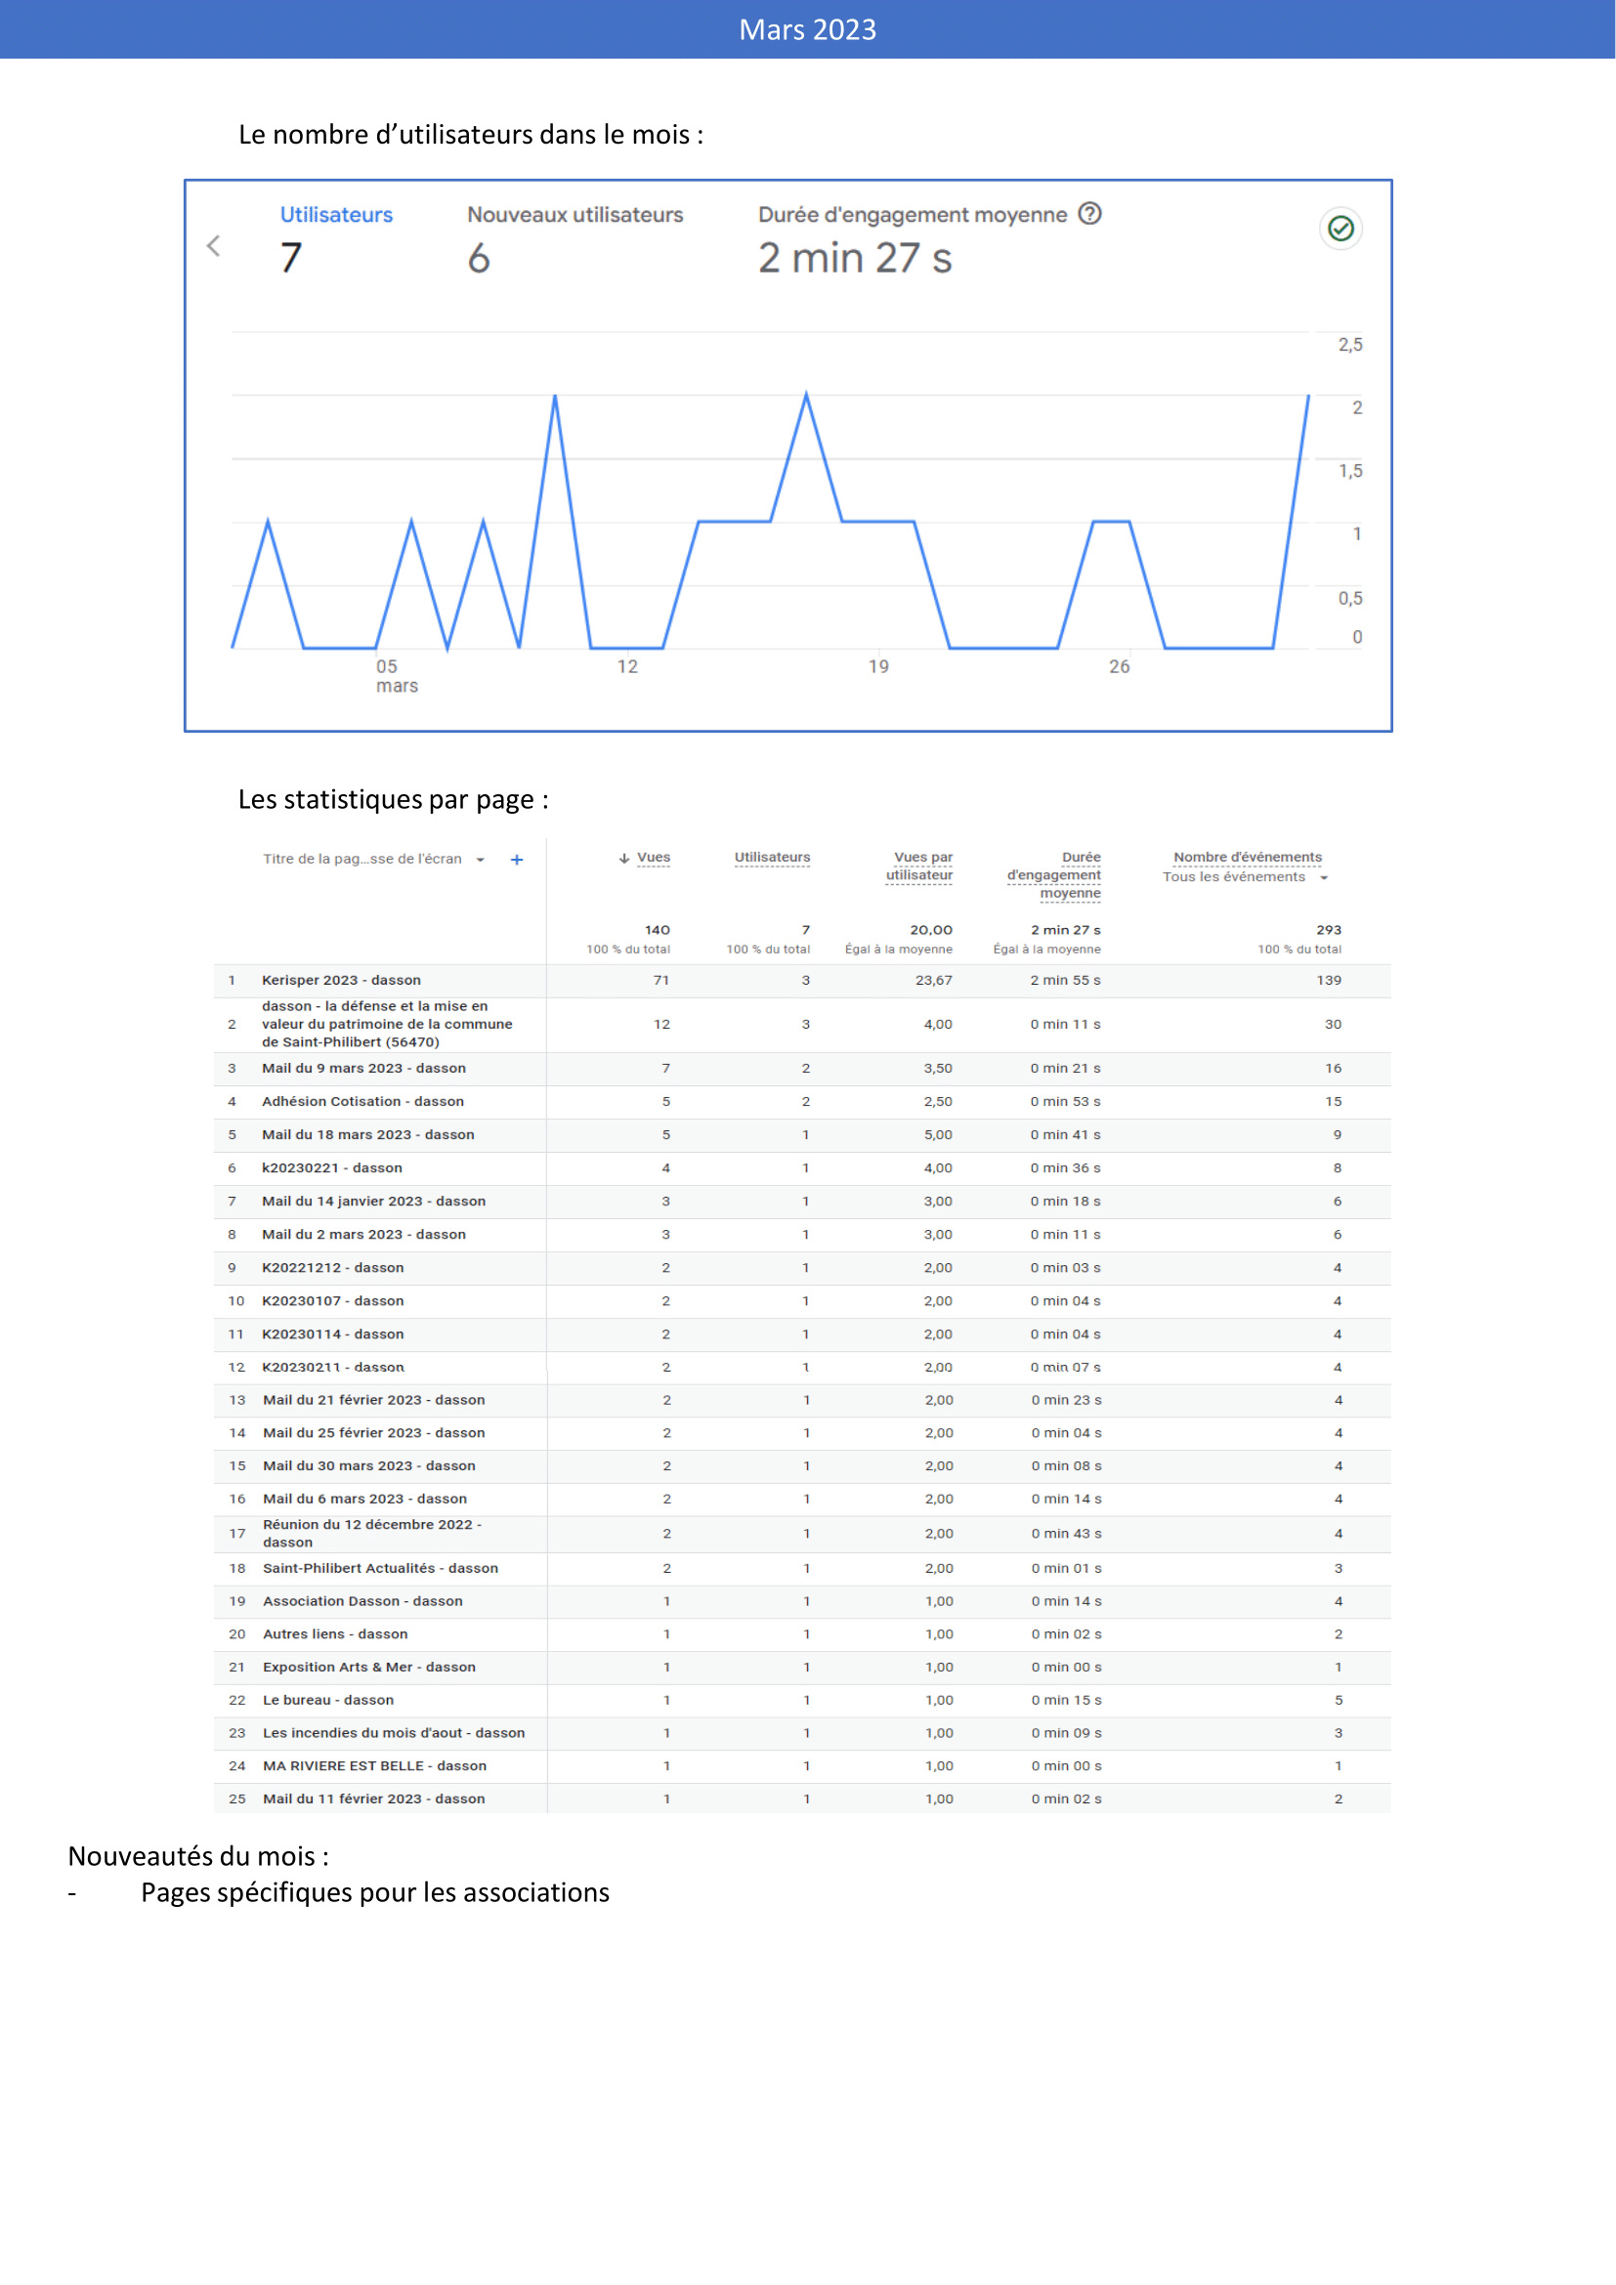Sort by the Vues column header
Screen dimensions: 1616x2285
pos(653,858)
